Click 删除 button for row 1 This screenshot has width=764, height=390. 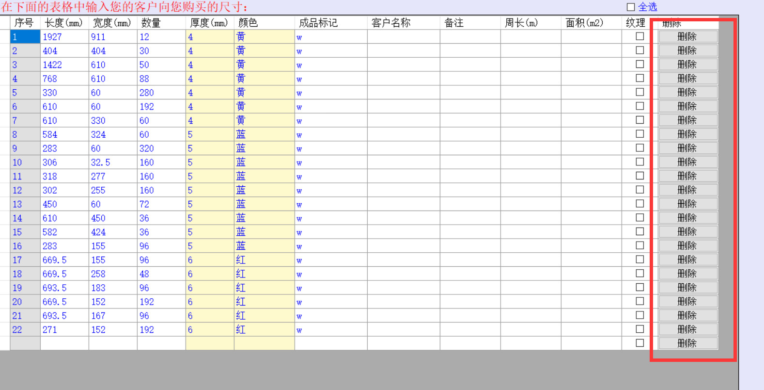(x=688, y=36)
